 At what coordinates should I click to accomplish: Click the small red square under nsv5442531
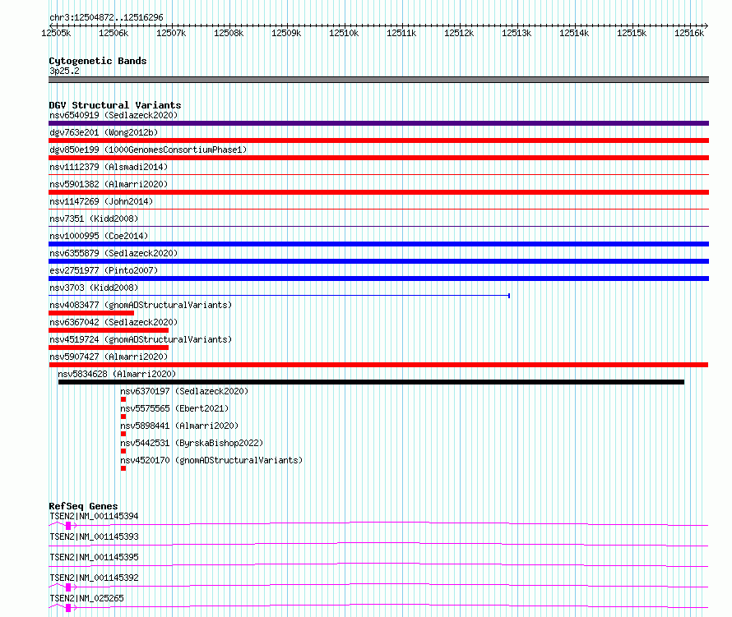coord(123,451)
